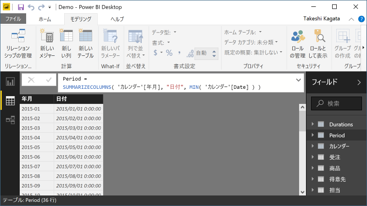367x206 pixels.
Task: Commit formula with checkmark button
Action: pos(49,80)
